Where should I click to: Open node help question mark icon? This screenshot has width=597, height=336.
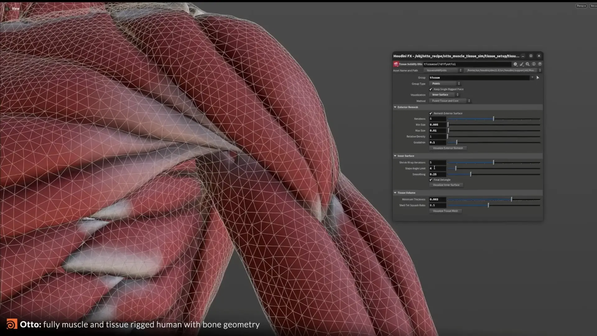[540, 64]
